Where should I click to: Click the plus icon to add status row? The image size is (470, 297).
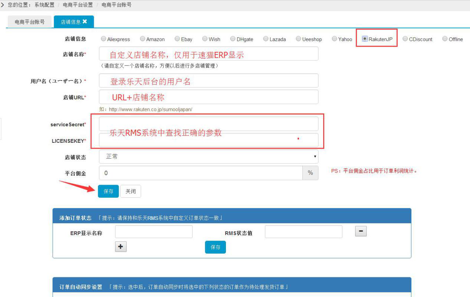(121, 247)
